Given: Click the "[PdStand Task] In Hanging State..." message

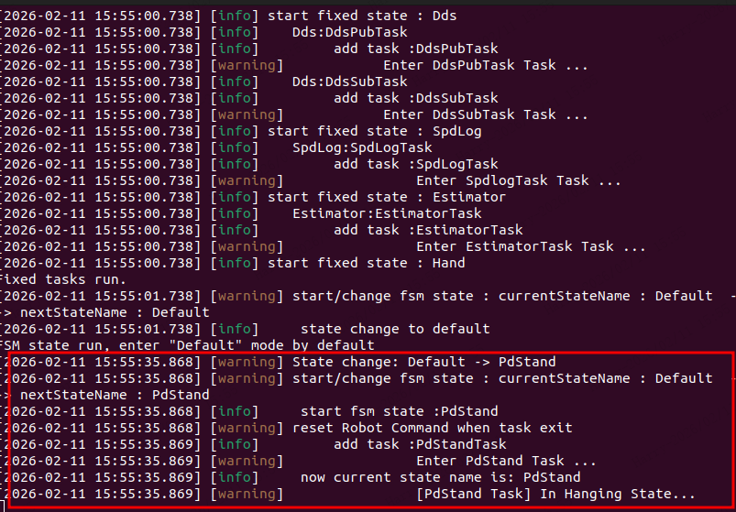Looking at the screenshot, I should [555, 494].
